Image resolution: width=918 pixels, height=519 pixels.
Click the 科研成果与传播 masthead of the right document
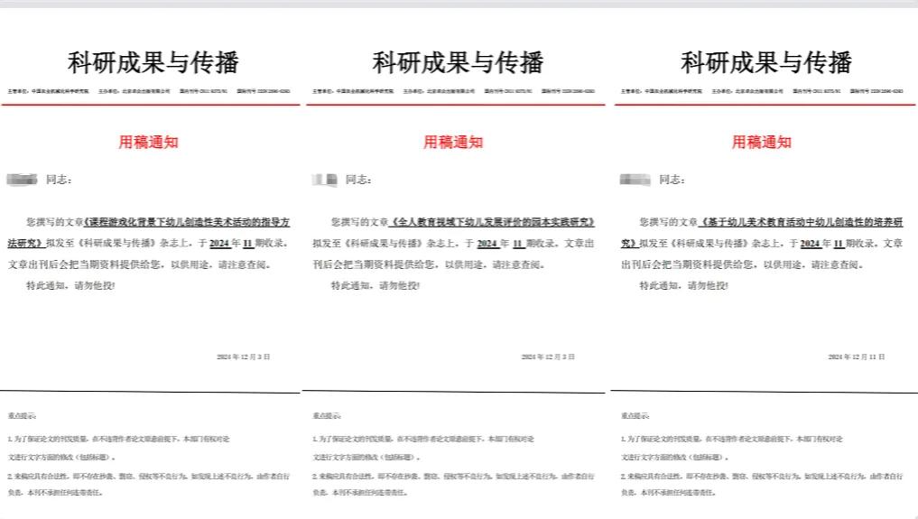pyautogui.click(x=765, y=62)
